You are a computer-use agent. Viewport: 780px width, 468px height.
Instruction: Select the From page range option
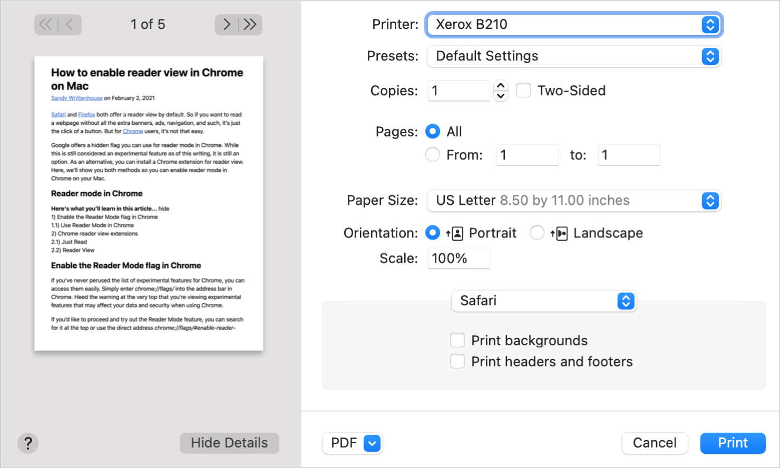[x=432, y=154]
